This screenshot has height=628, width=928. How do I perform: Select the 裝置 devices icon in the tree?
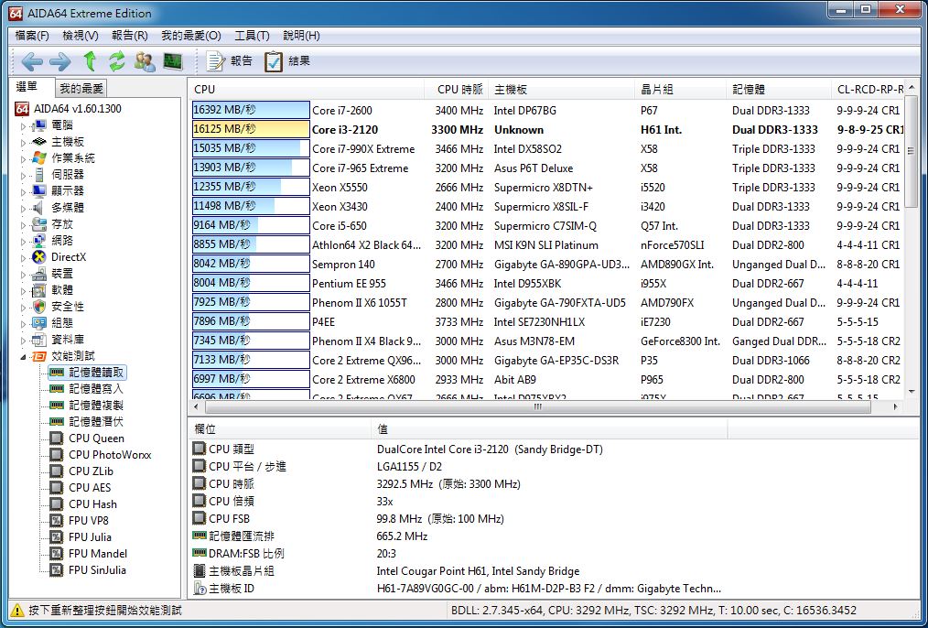tap(39, 274)
